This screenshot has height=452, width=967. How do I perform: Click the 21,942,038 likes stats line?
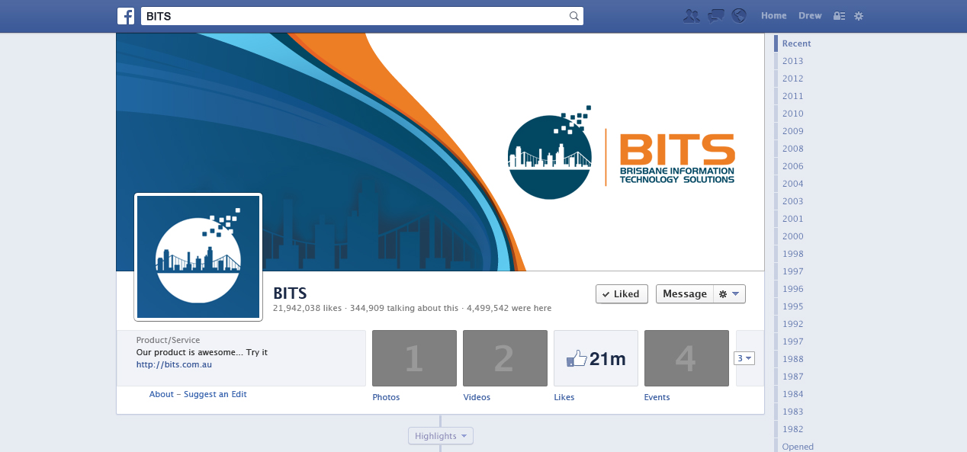click(x=412, y=308)
